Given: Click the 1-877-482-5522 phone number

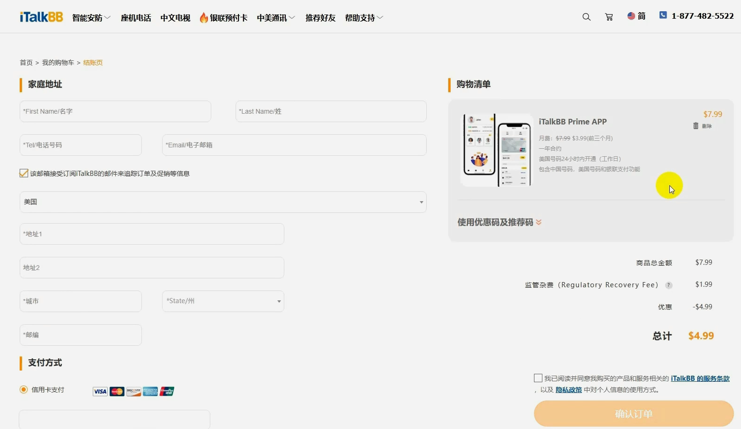Looking at the screenshot, I should pos(703,16).
